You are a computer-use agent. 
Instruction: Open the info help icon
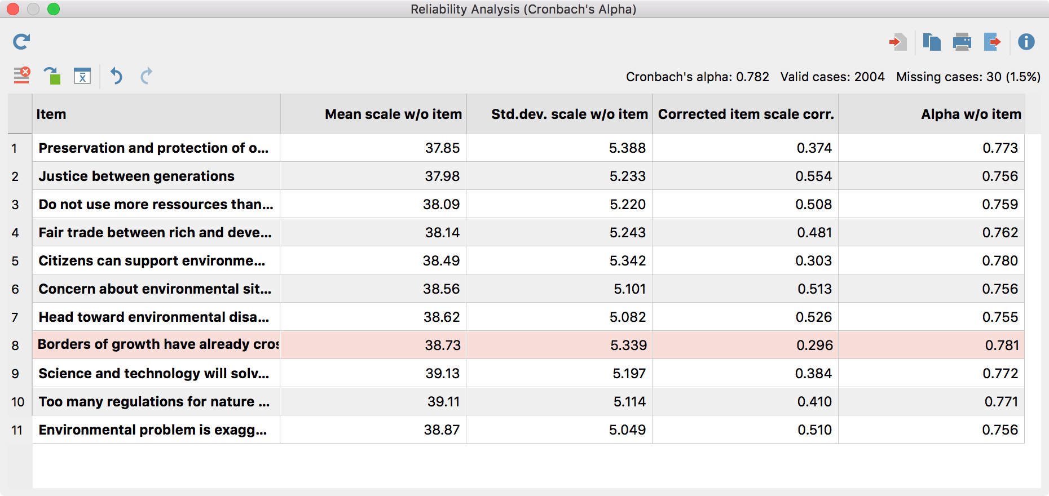click(x=1026, y=42)
